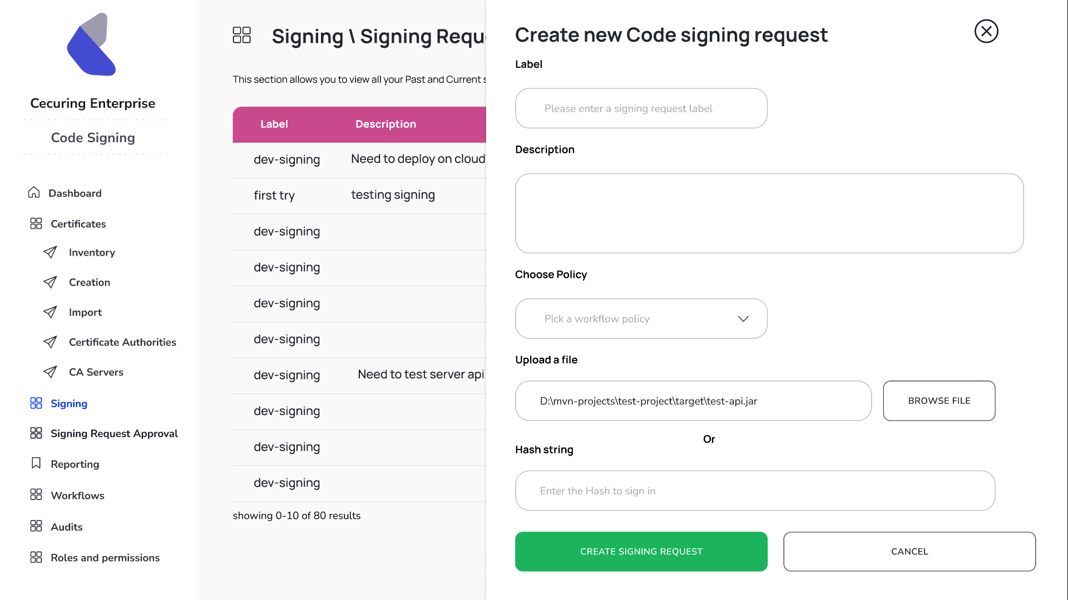Click the grid icon beside Signing heading
The image size is (1068, 600).
pyautogui.click(x=242, y=35)
